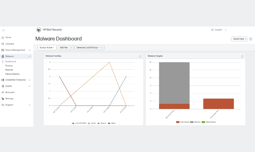Open the Saved Views dropdown
Viewport: 255px width, 152px height.
(239, 39)
